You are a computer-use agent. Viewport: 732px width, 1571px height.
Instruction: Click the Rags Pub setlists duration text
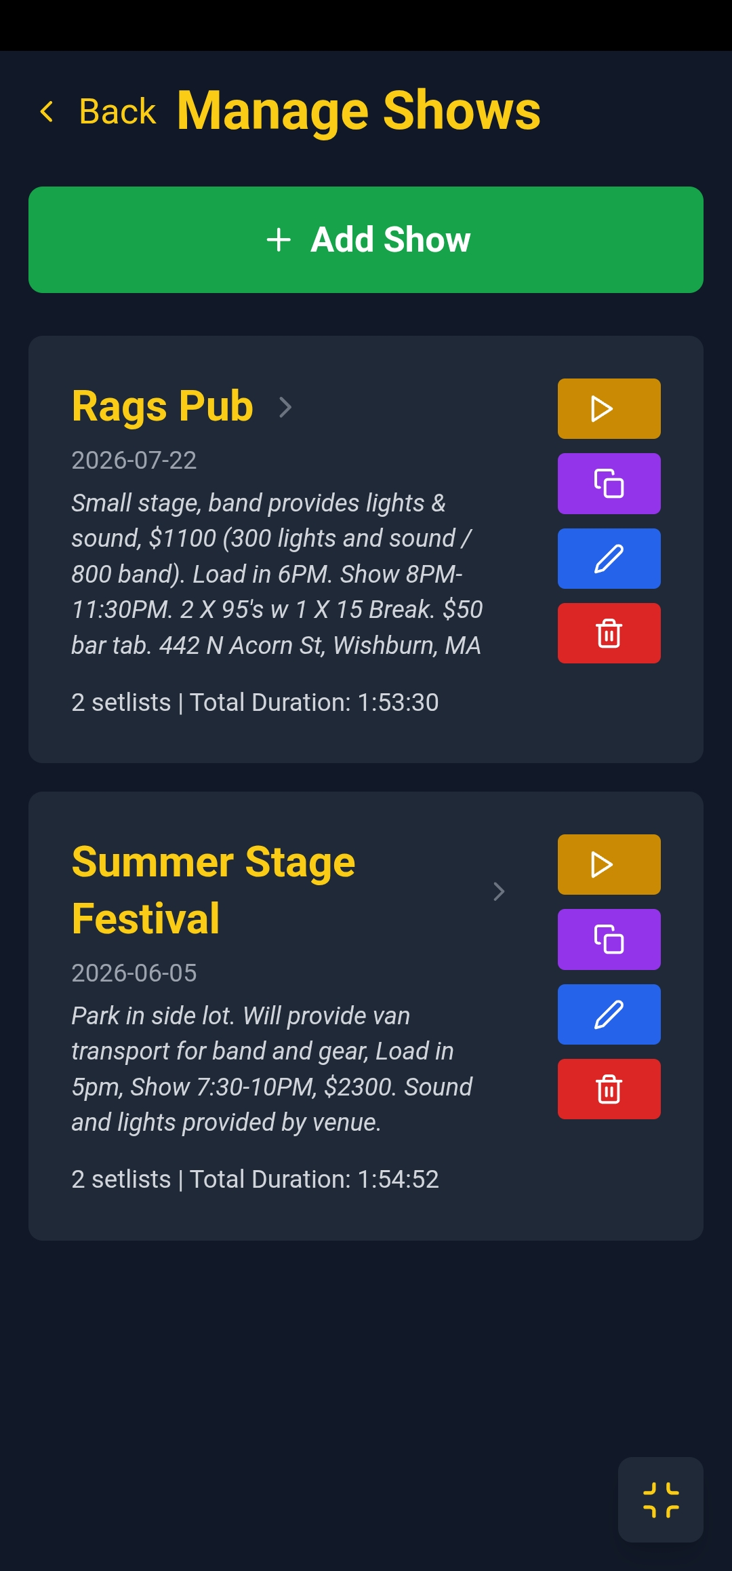(255, 702)
